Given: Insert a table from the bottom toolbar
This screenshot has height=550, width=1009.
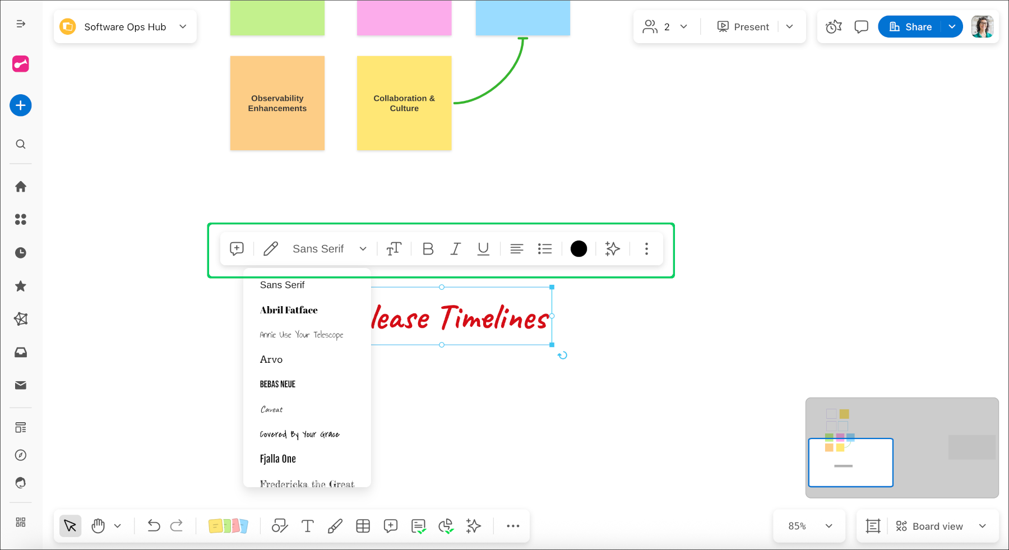Looking at the screenshot, I should 363,526.
